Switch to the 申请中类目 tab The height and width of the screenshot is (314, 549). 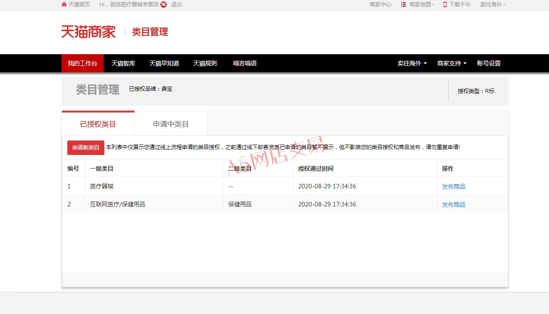pyautogui.click(x=171, y=124)
